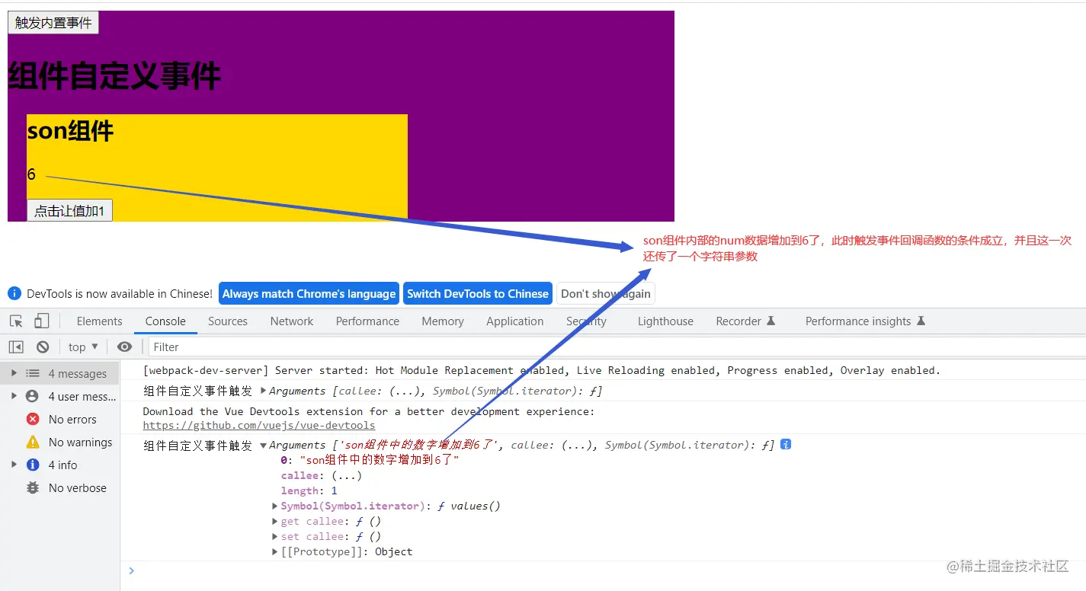Select the yellow No warnings icon
Screen dimensions: 1086x591
(33, 442)
